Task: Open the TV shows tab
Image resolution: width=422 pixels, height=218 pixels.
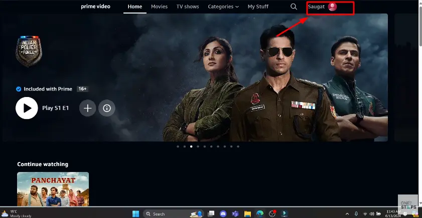Action: (x=188, y=6)
